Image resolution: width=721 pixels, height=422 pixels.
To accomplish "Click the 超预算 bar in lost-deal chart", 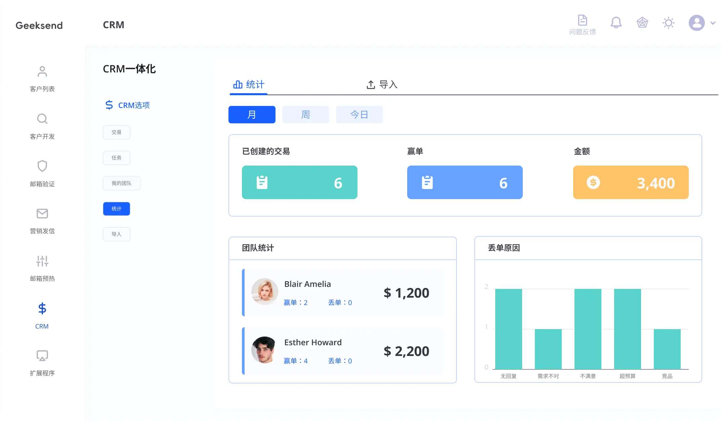I will click(x=627, y=328).
